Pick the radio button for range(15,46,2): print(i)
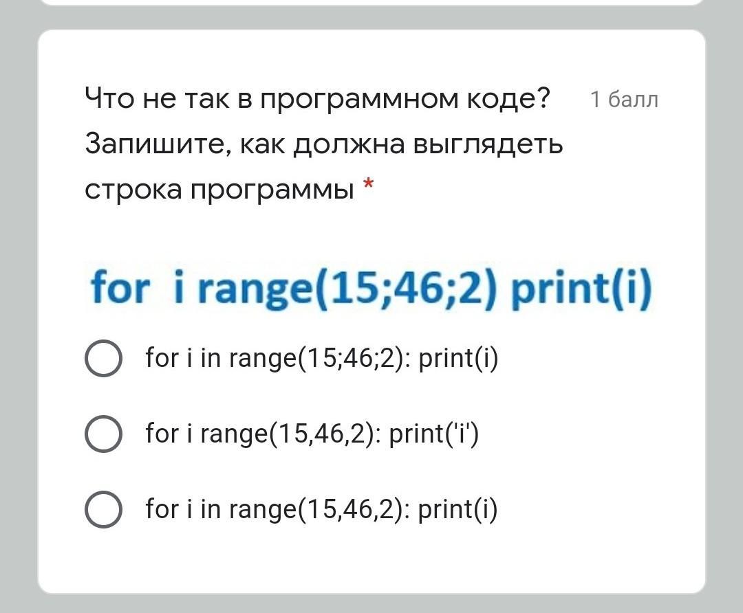Viewport: 743px width, 613px height. pyautogui.click(x=103, y=509)
